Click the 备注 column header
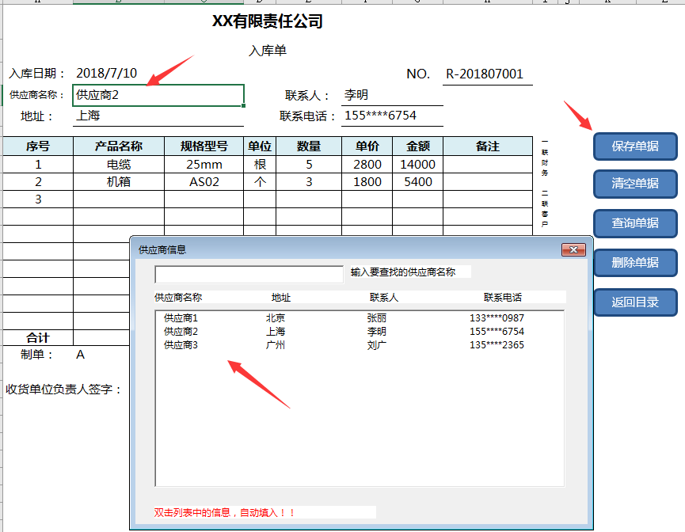Viewport: 685px width, 532px height. pos(488,146)
